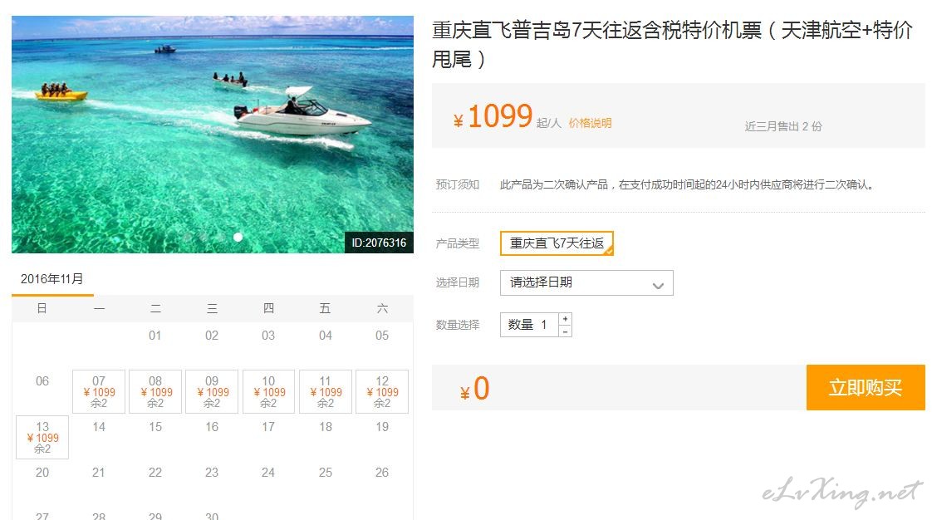Increase quantity with plus stepper
Viewport: 932px width, 520px height.
click(565, 319)
